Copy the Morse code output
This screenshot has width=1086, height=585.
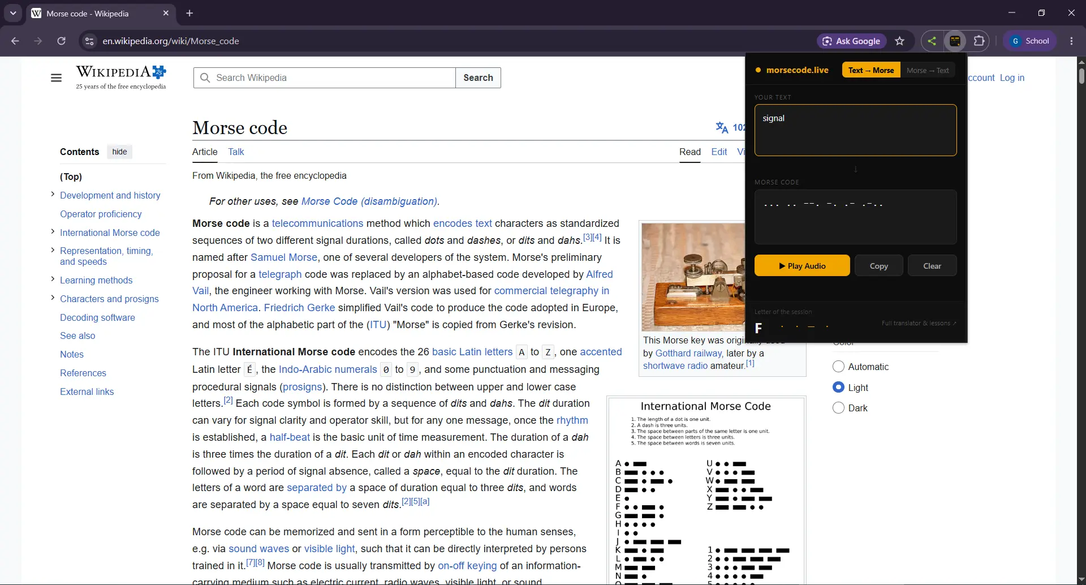(878, 265)
